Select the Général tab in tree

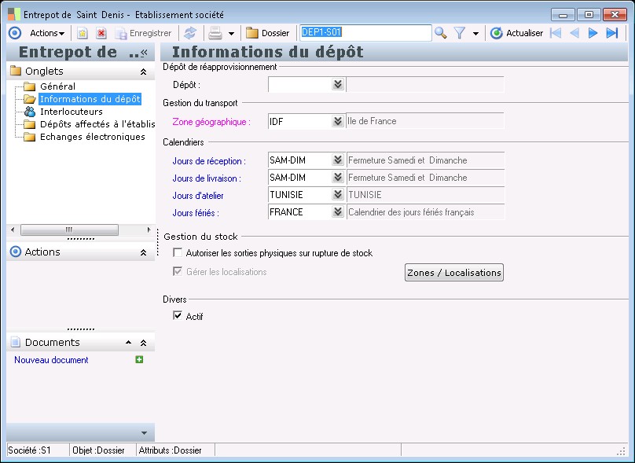click(x=57, y=86)
